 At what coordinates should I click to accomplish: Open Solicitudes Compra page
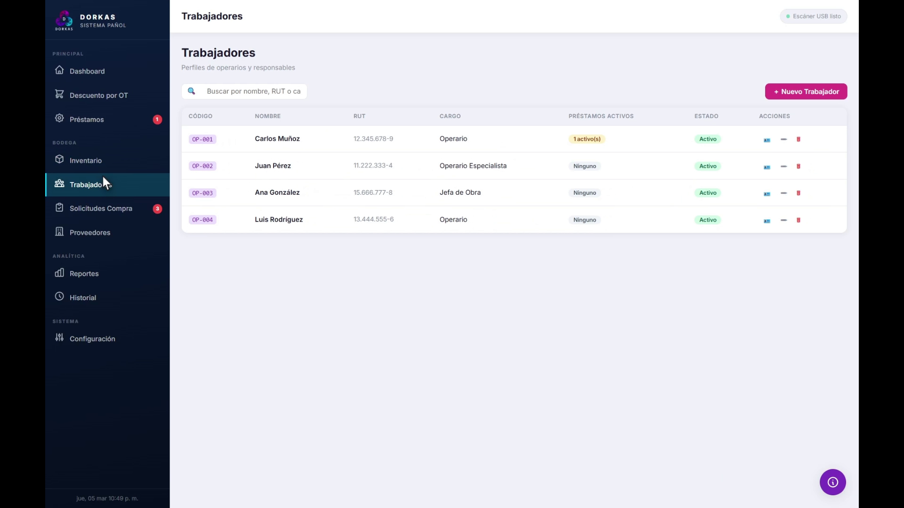101,208
